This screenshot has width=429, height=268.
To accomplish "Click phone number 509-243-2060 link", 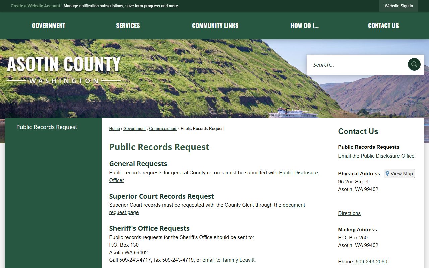I will pyautogui.click(x=371, y=262).
